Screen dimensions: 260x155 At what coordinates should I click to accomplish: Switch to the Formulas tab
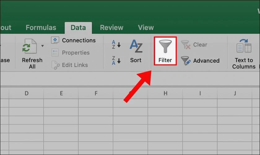(x=41, y=28)
